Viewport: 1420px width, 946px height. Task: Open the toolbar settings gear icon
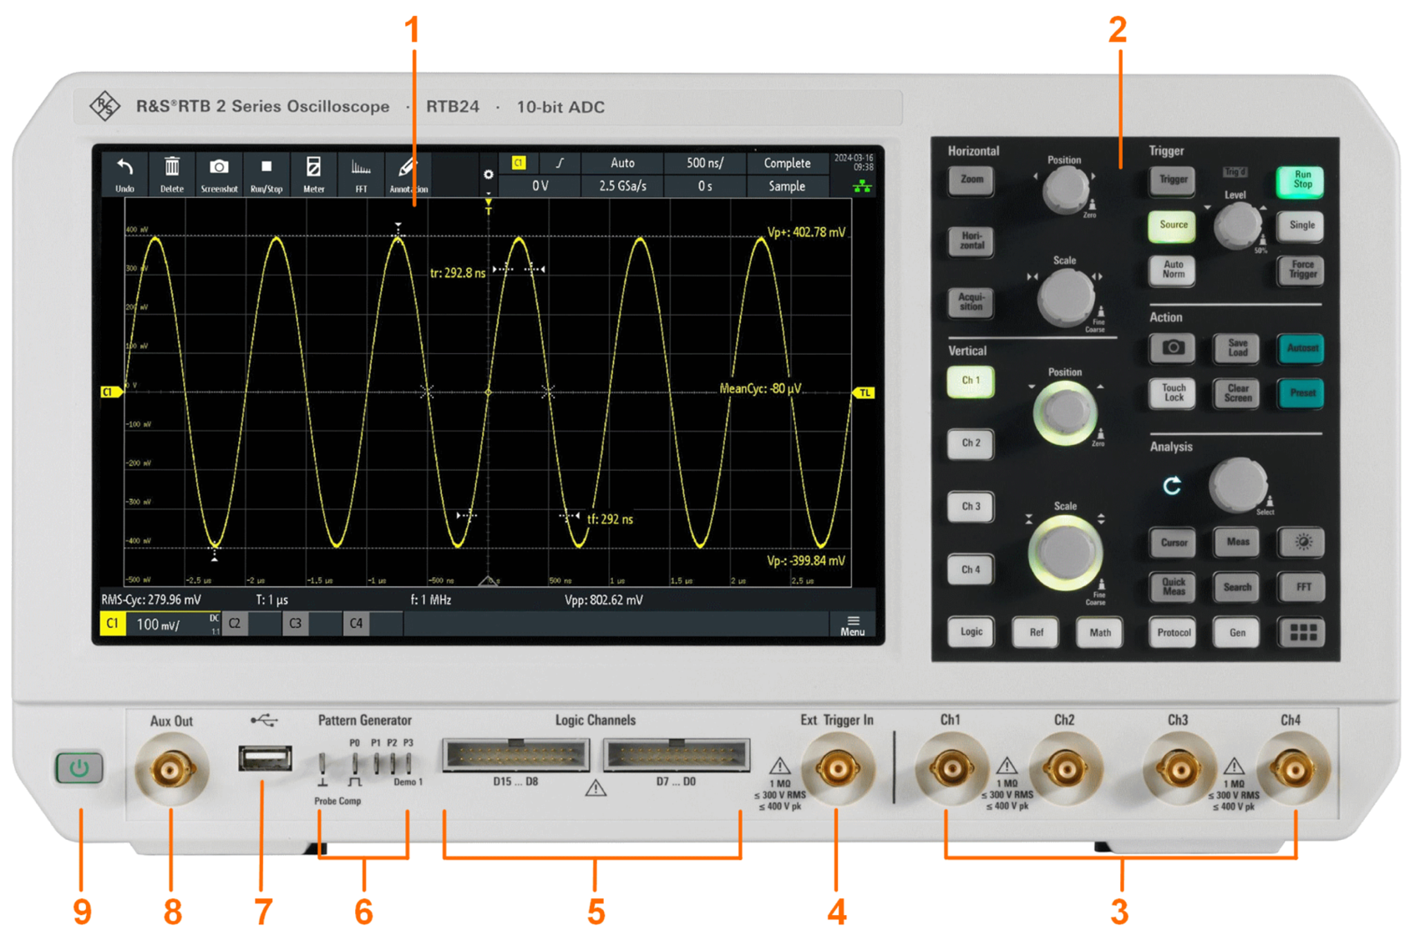(489, 175)
